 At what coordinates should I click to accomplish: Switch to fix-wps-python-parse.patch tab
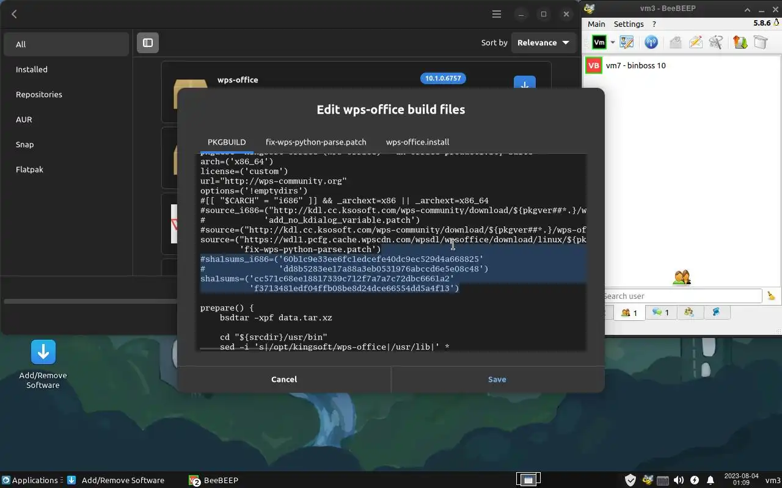(316, 142)
